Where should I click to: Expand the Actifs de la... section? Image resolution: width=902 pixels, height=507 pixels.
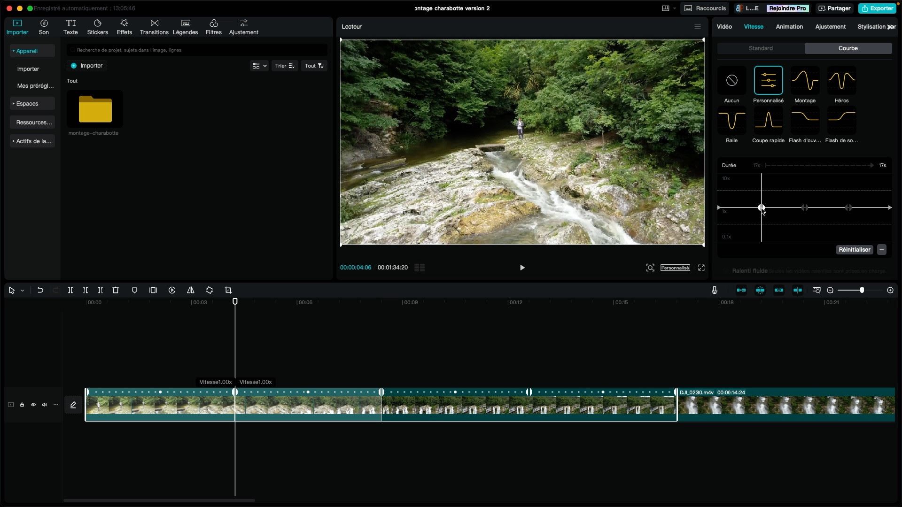[32, 141]
